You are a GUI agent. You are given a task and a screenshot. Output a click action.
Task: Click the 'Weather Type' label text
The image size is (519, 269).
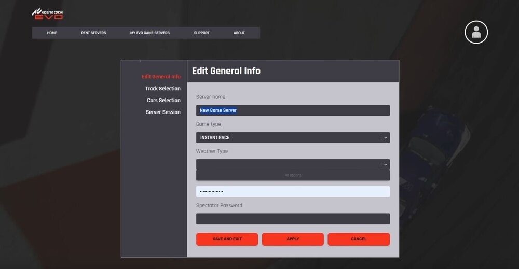pyautogui.click(x=212, y=151)
